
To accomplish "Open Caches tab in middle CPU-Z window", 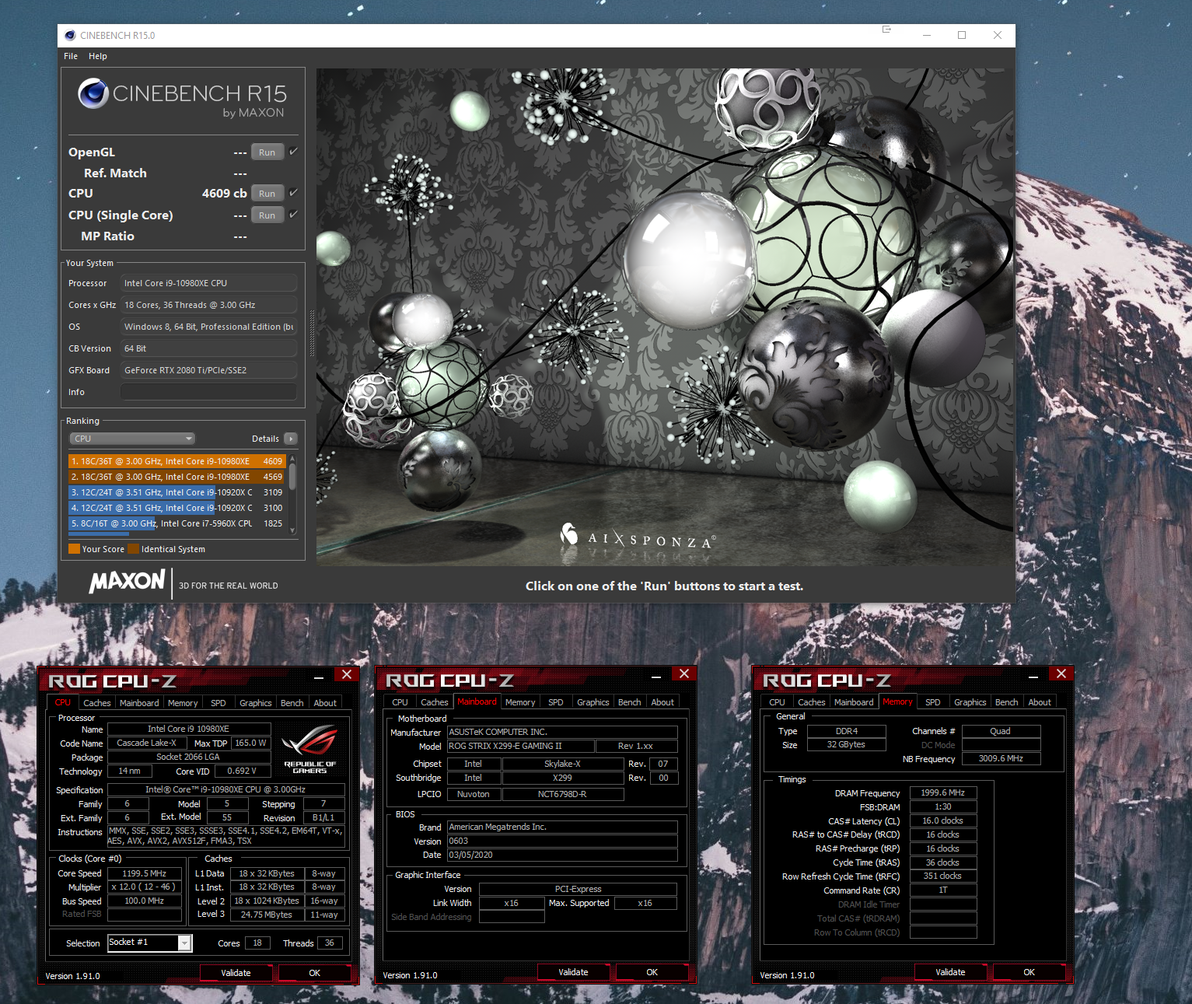I will (435, 702).
